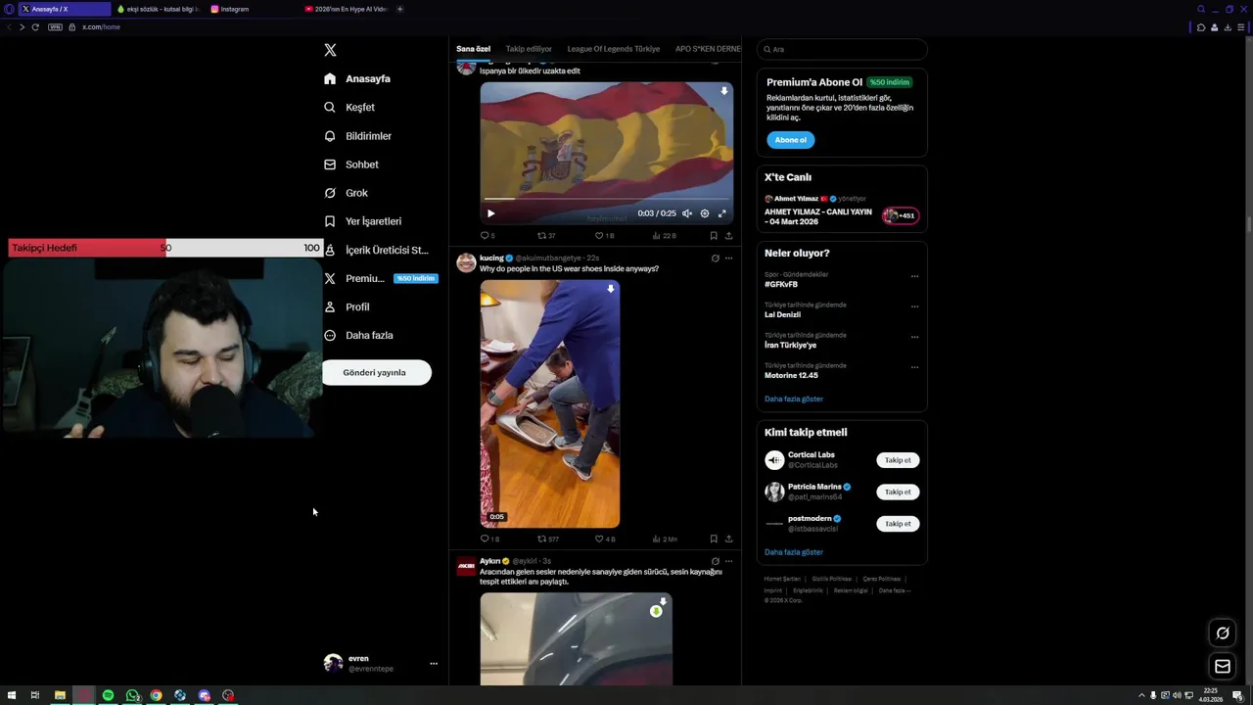Open floating Grok button at bottom right

(x=1223, y=633)
